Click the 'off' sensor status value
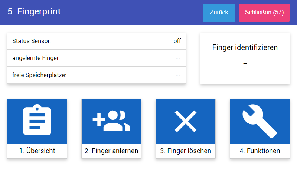 pyautogui.click(x=177, y=41)
